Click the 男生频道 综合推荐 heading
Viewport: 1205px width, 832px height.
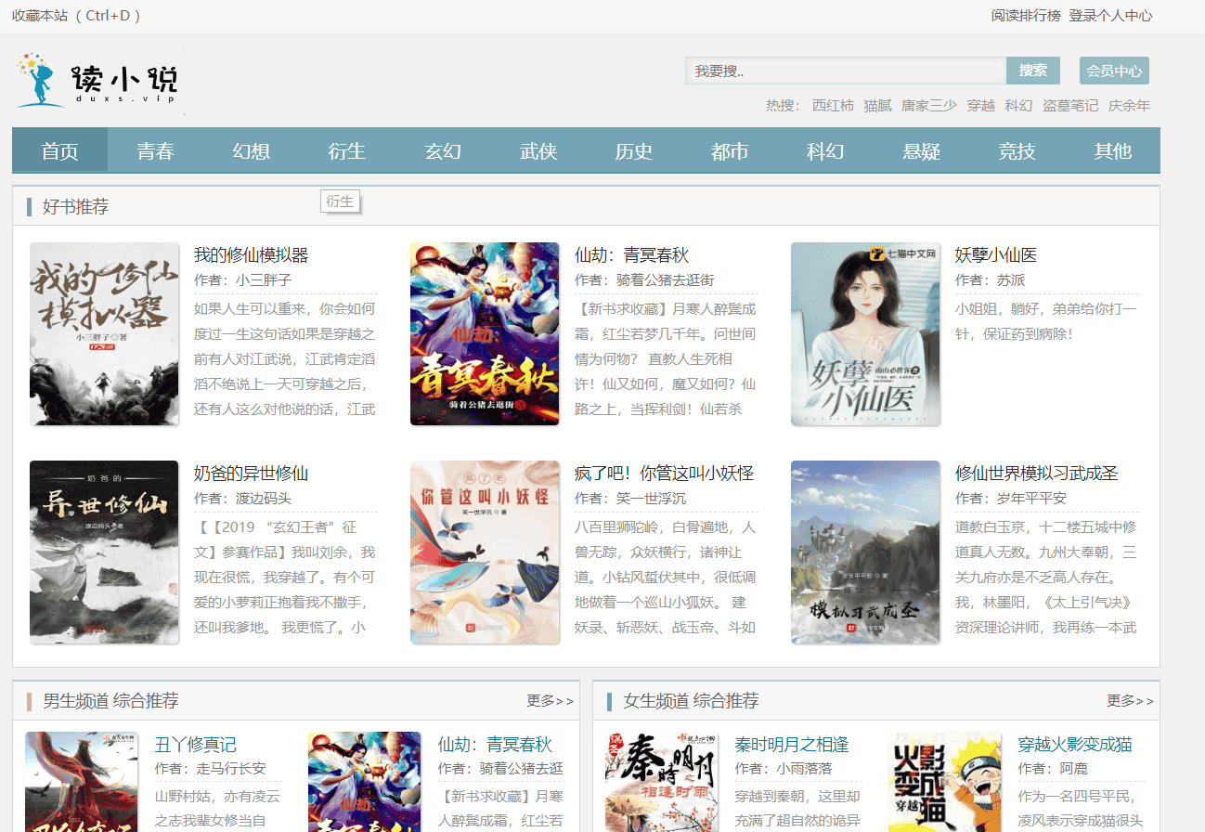(110, 701)
